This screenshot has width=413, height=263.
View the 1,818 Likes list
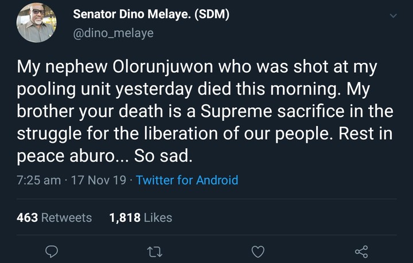point(141,217)
